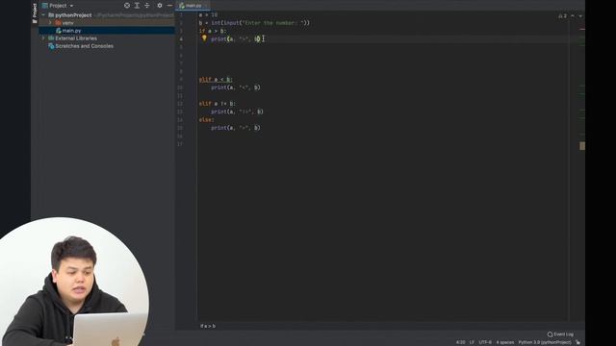Switch to the main.py editor tab

pos(193,6)
